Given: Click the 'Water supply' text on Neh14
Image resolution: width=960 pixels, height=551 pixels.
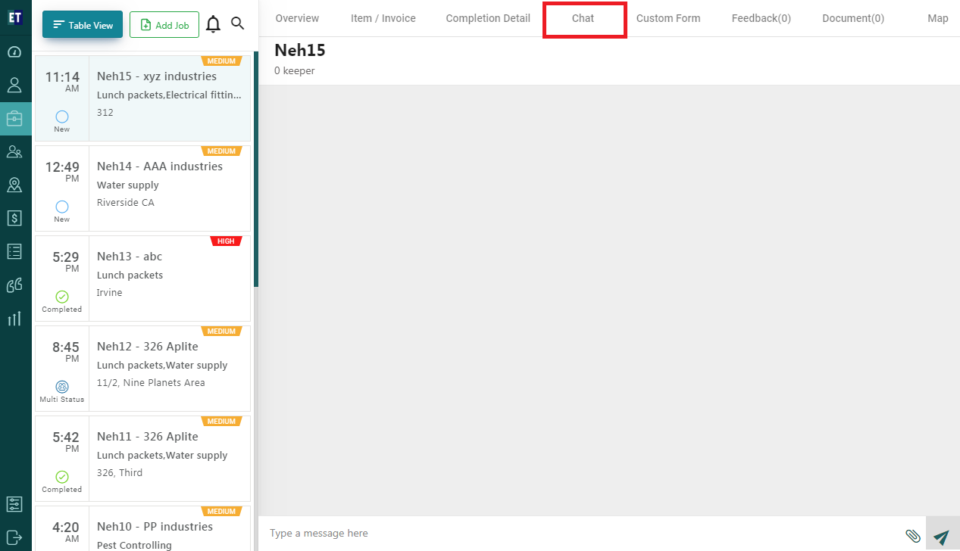Looking at the screenshot, I should point(128,185).
